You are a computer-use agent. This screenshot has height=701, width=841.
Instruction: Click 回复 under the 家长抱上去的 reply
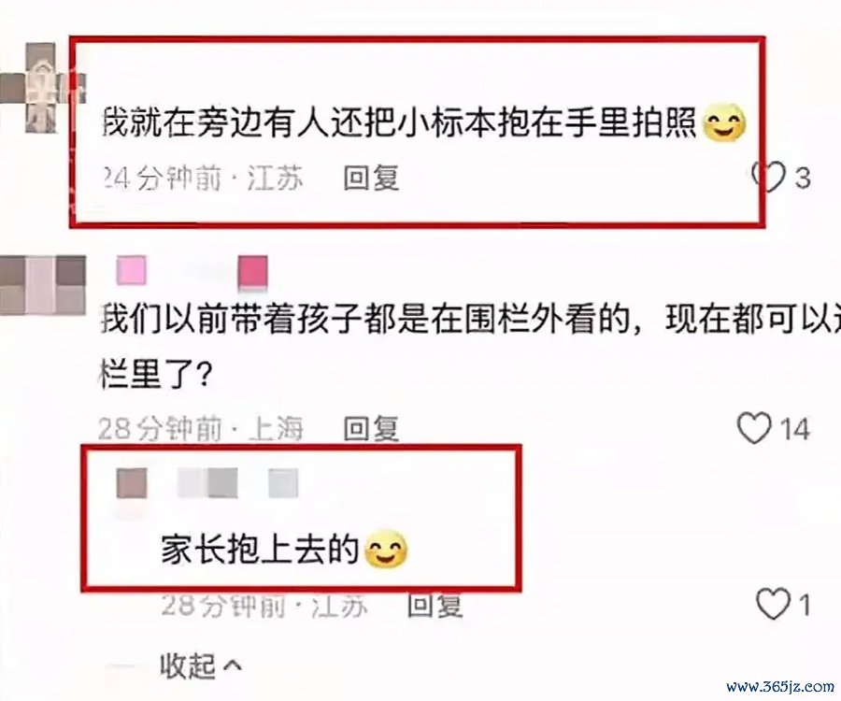click(435, 605)
